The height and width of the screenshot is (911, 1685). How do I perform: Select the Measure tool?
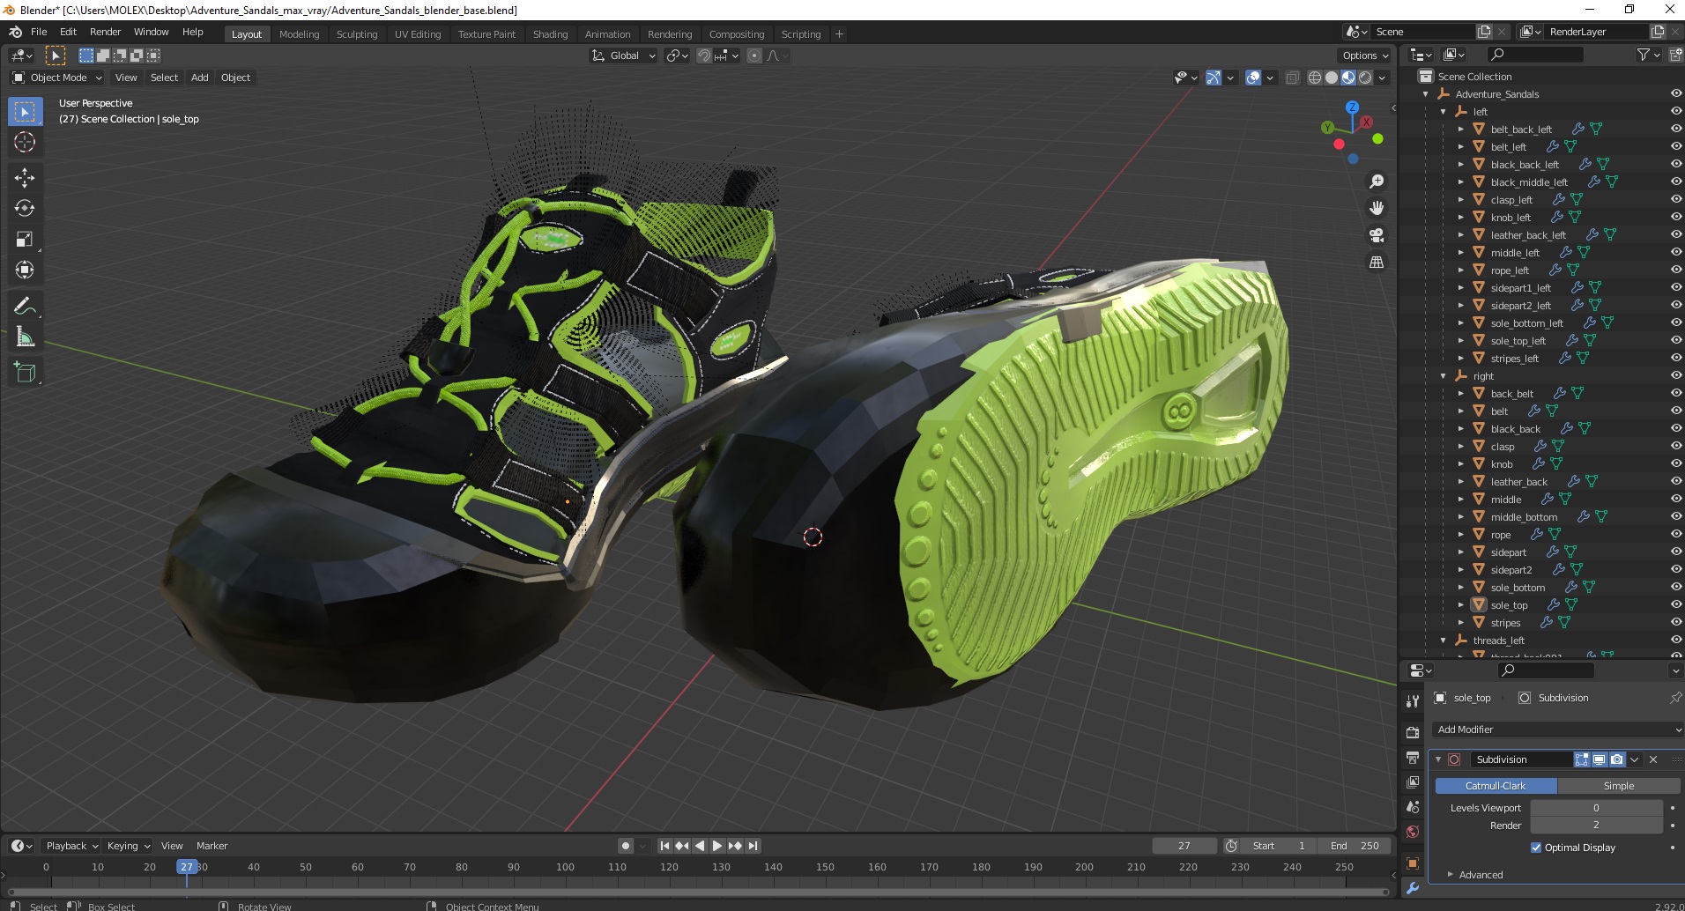[x=25, y=337]
